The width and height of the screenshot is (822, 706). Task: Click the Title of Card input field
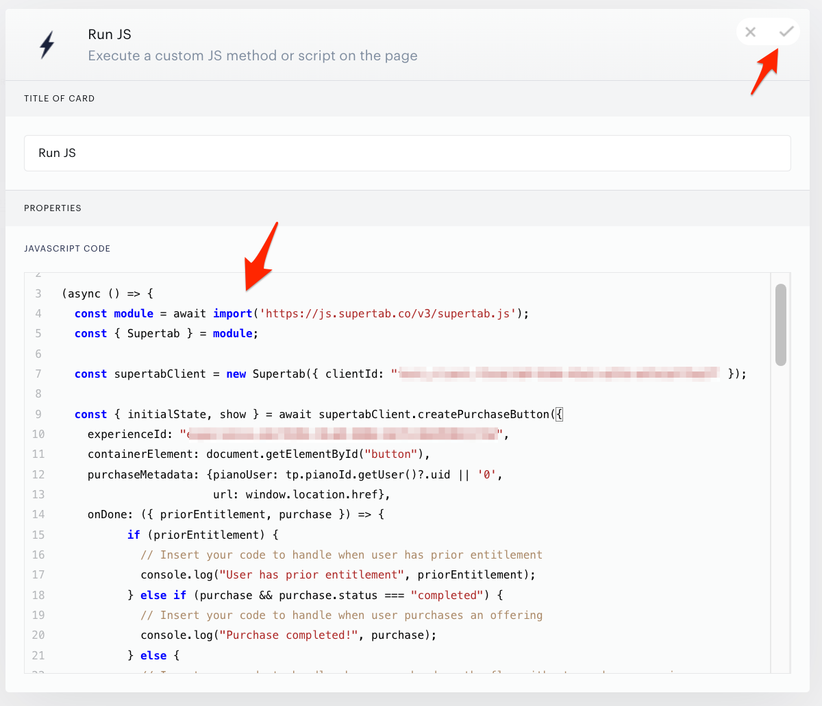(408, 153)
